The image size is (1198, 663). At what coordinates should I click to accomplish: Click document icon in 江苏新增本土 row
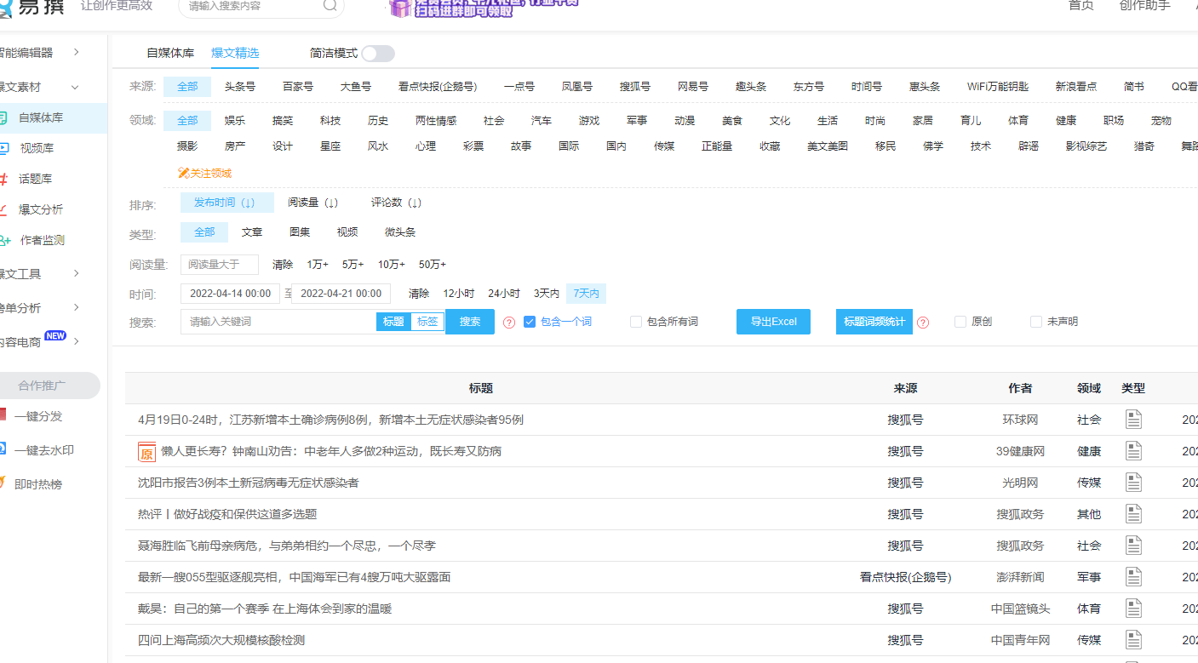tap(1133, 420)
